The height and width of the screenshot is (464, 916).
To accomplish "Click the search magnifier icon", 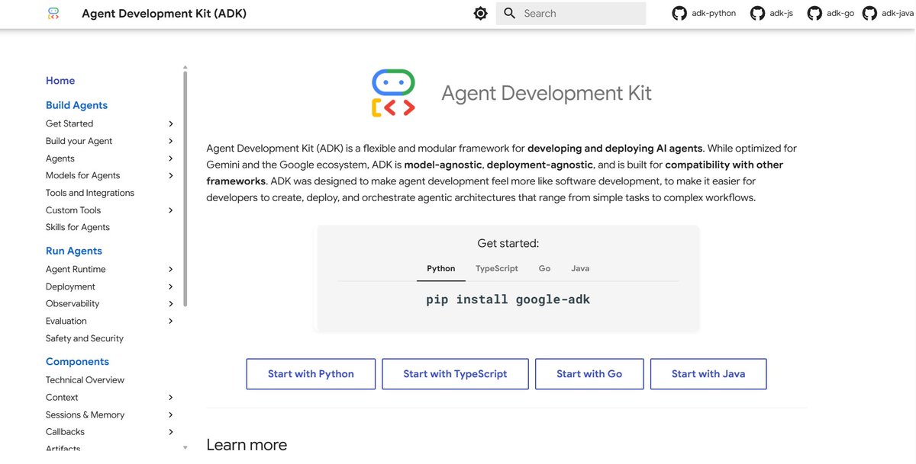I will 510,14.
